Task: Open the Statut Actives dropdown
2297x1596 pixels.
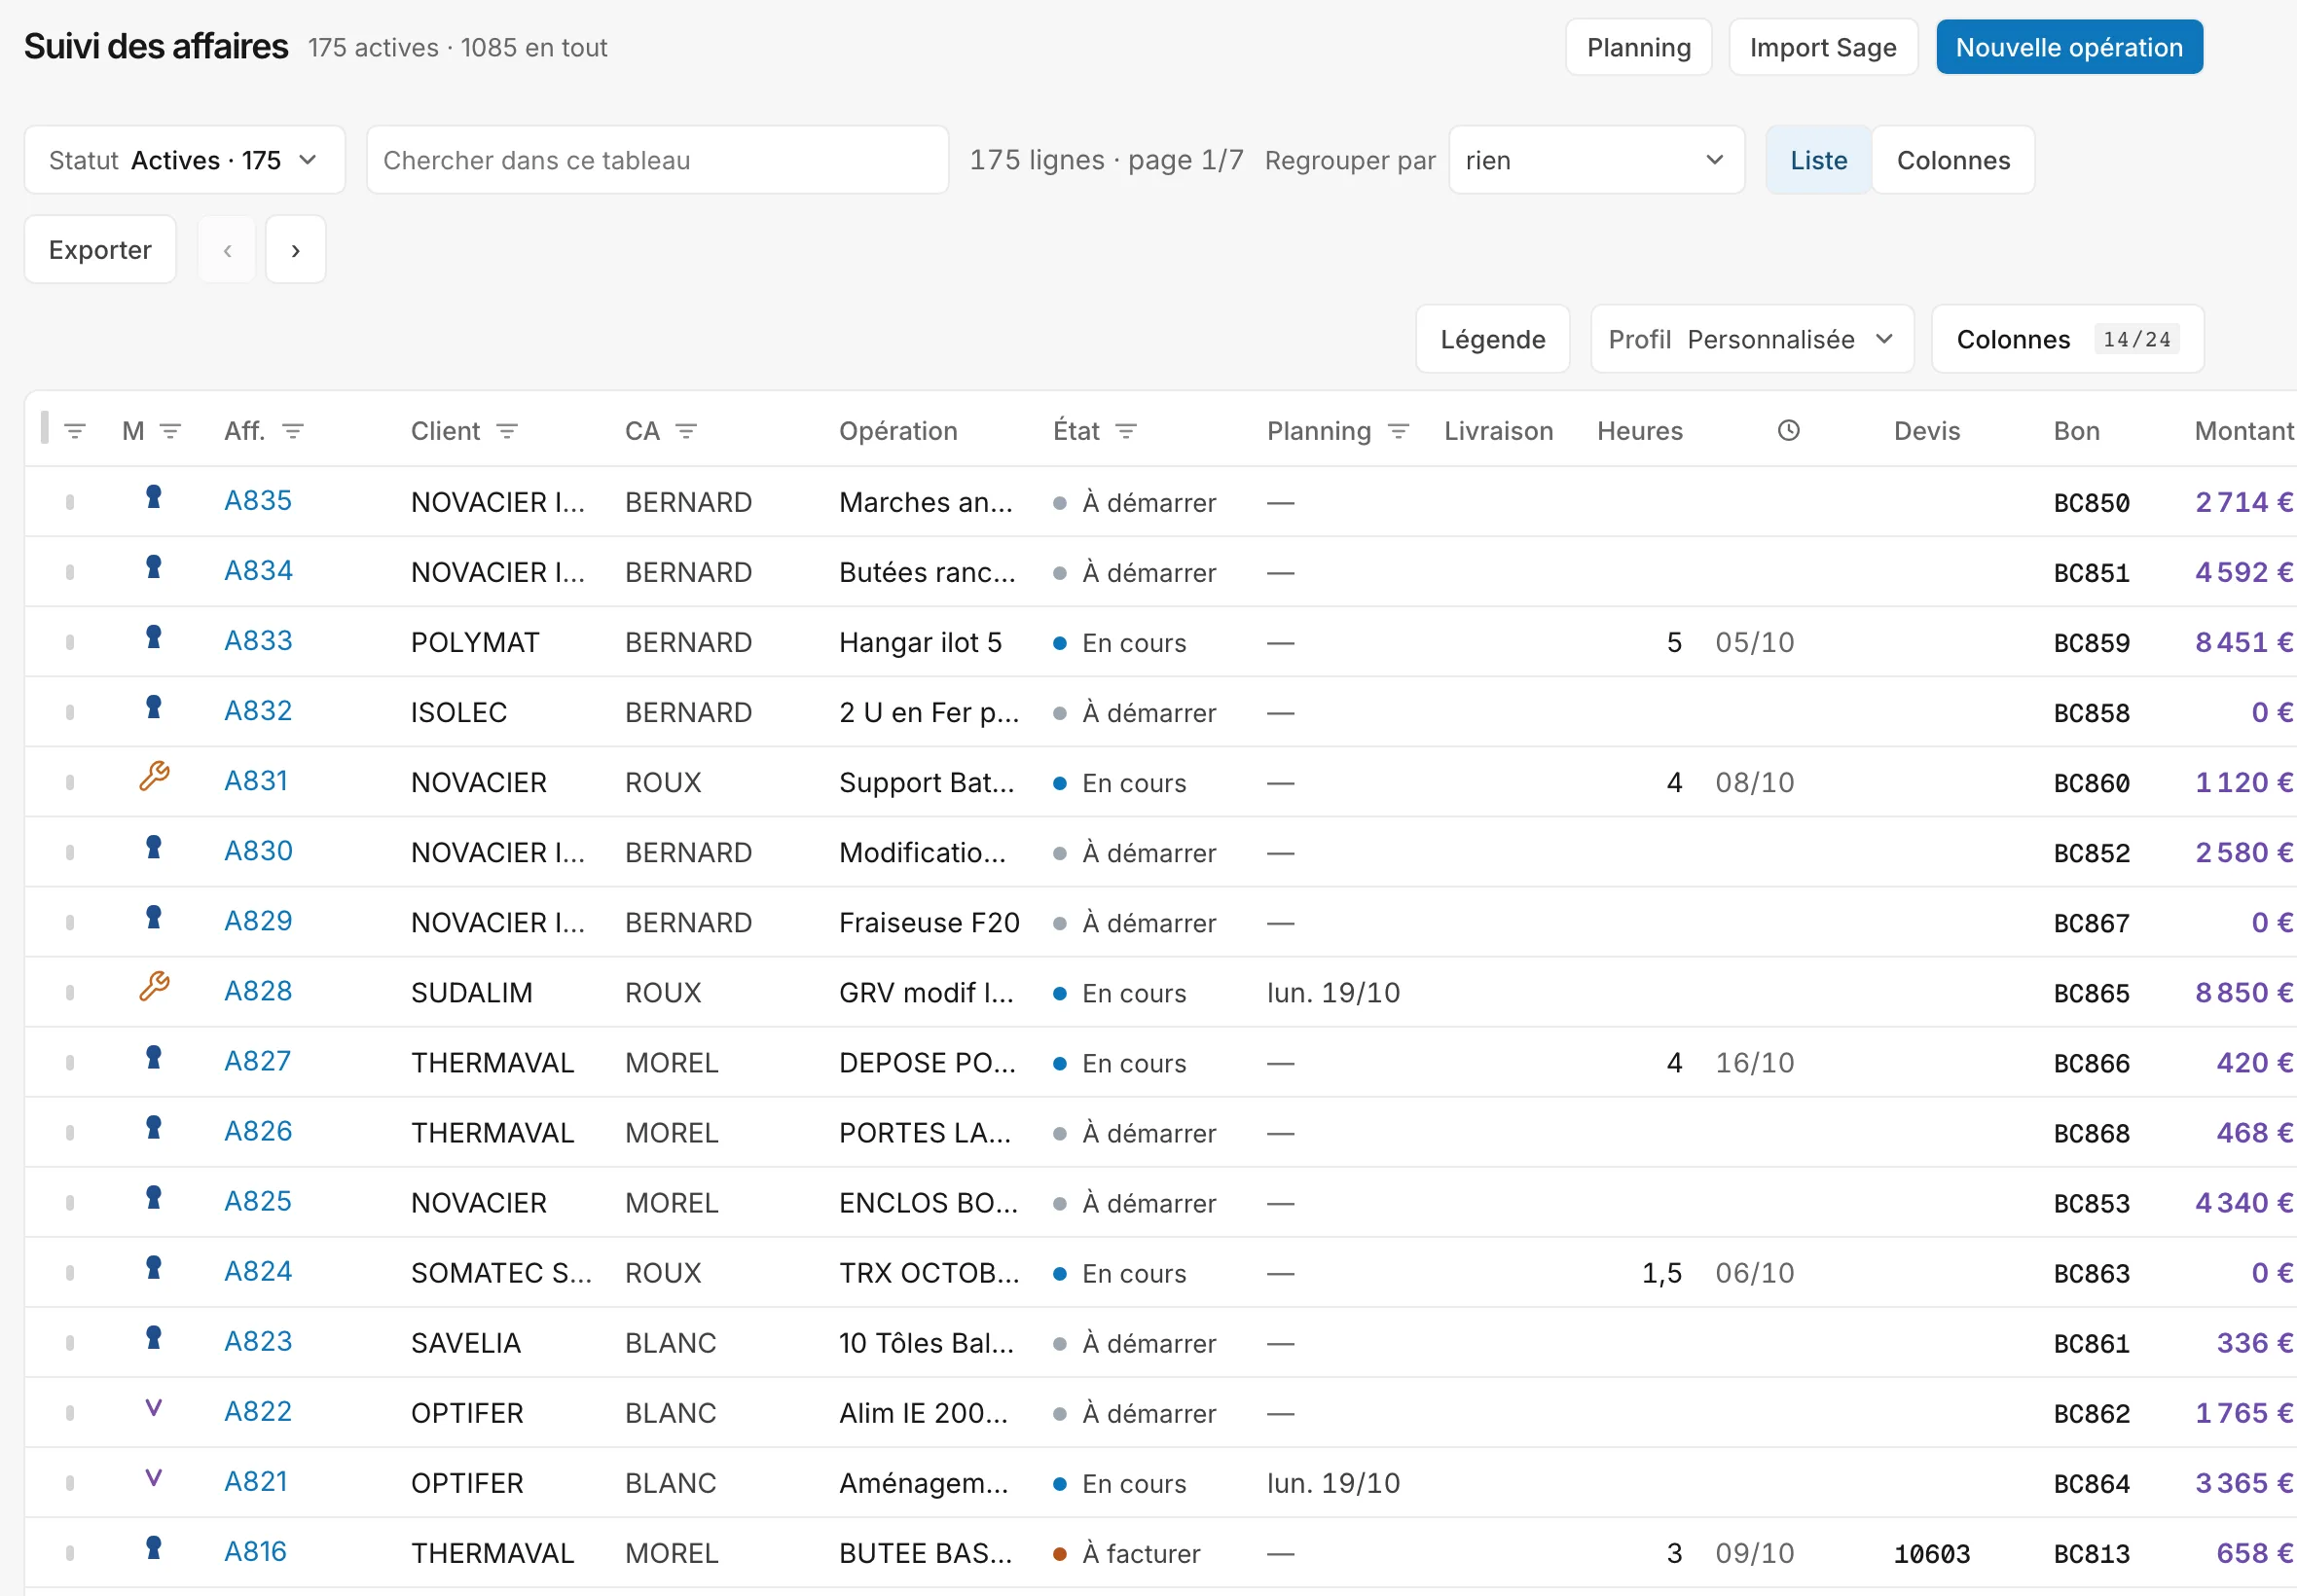Action: (x=185, y=160)
